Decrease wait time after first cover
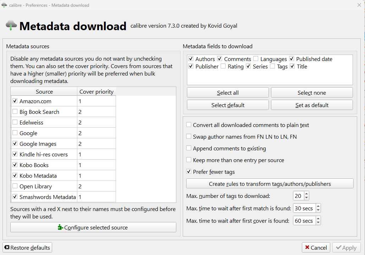 [318, 223]
